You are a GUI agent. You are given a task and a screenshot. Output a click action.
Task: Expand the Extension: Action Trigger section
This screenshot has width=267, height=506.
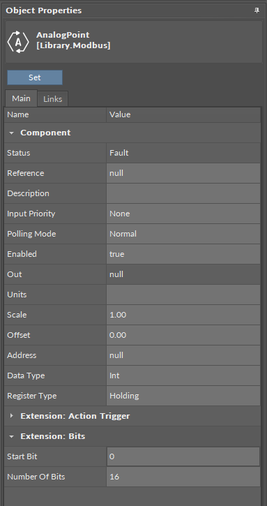coord(12,416)
